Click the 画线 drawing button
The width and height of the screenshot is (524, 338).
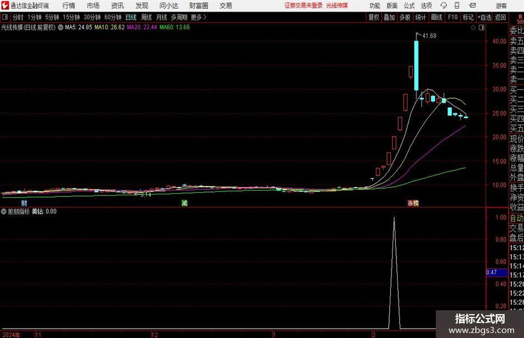point(436,17)
